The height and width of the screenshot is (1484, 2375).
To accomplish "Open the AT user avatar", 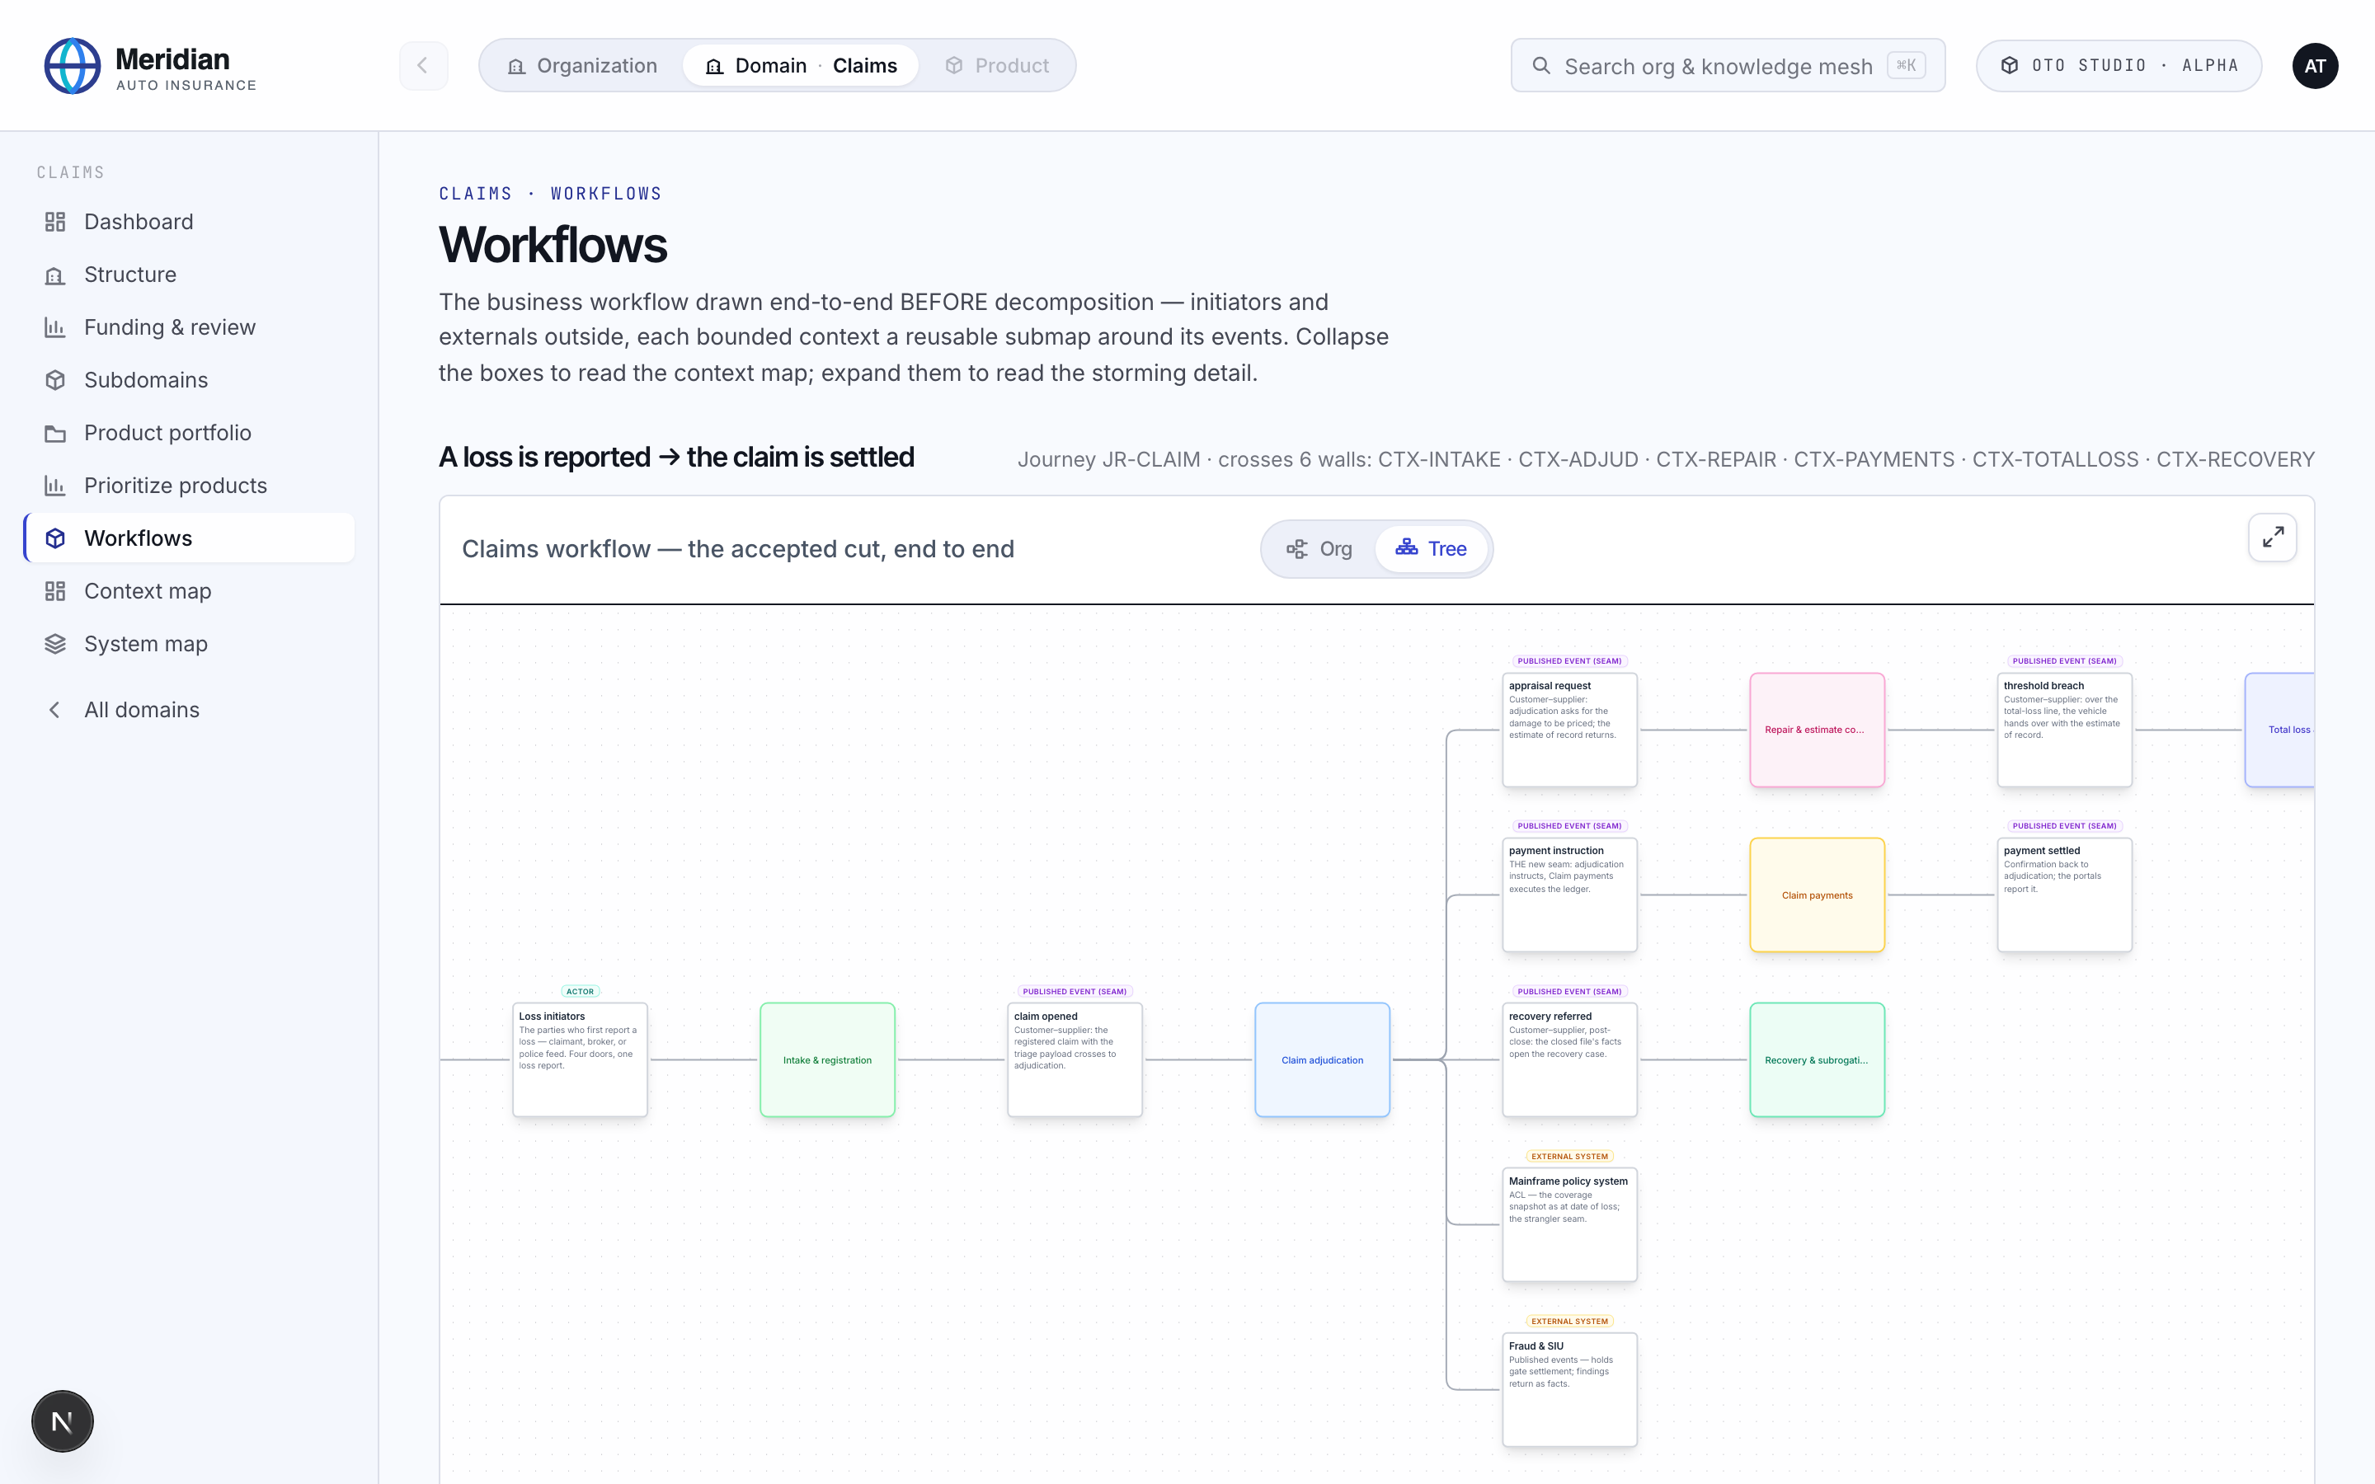I will (x=2314, y=66).
